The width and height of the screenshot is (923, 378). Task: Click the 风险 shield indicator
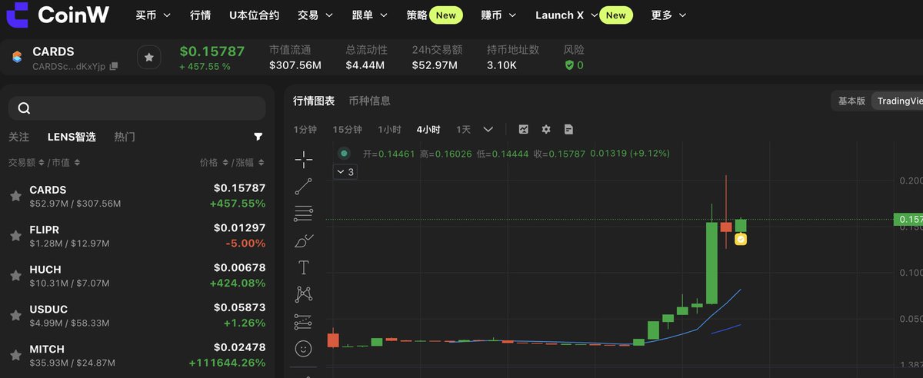pos(574,65)
